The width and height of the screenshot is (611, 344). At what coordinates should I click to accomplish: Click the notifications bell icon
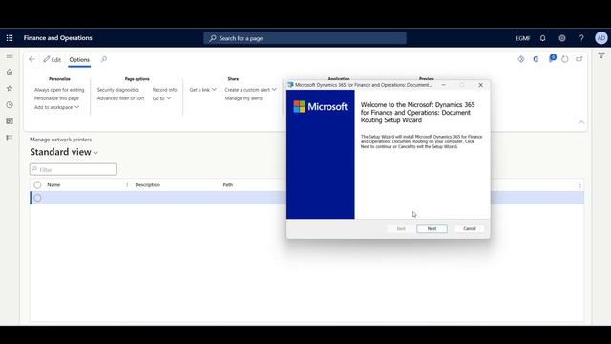[543, 38]
